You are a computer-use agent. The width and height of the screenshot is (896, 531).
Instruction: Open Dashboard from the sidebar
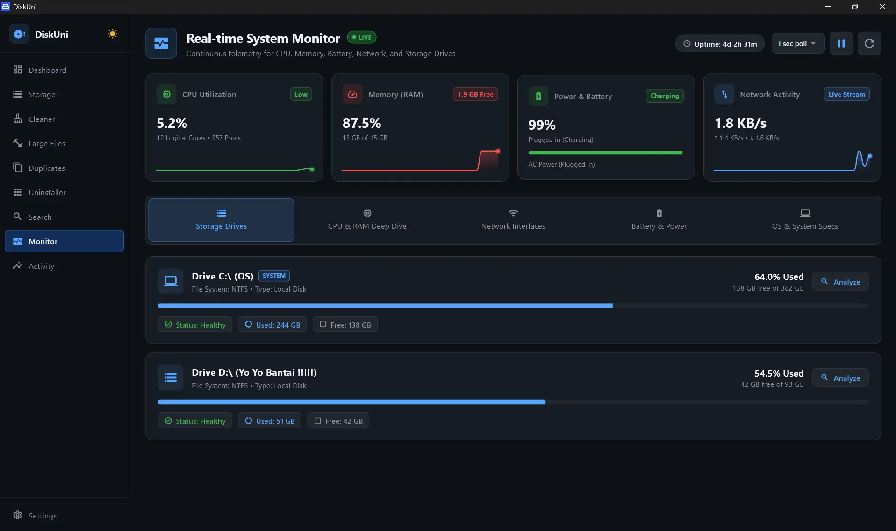pos(64,70)
